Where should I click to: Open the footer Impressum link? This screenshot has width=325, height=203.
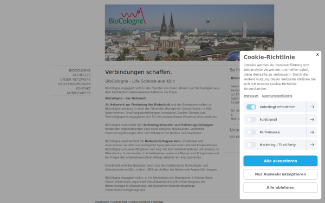102,202
